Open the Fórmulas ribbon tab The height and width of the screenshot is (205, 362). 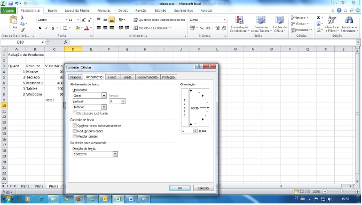(x=104, y=11)
